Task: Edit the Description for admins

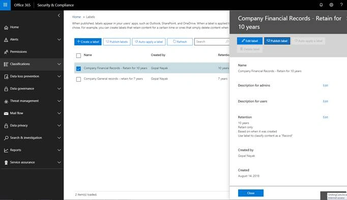Action: 325,85
